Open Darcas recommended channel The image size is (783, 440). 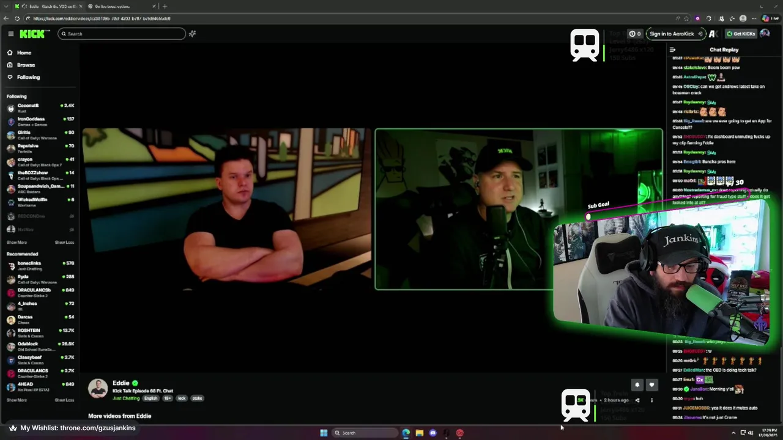pyautogui.click(x=39, y=320)
